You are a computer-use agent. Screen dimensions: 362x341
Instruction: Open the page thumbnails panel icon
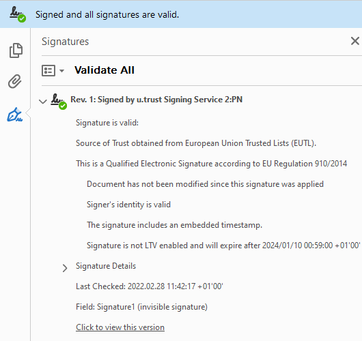(16, 50)
